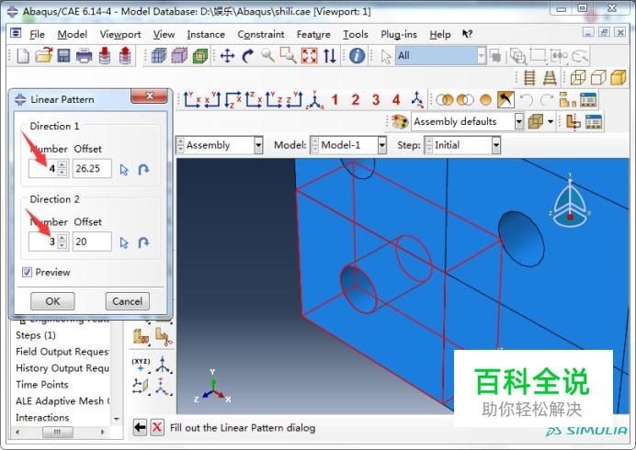
Task: Flip Direction 2 with curved arrow icon
Action: pos(143,242)
